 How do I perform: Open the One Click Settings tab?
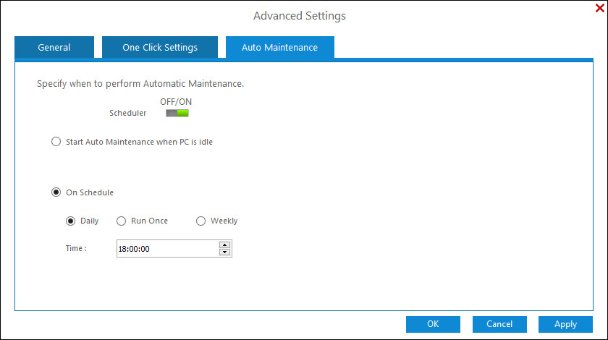160,47
